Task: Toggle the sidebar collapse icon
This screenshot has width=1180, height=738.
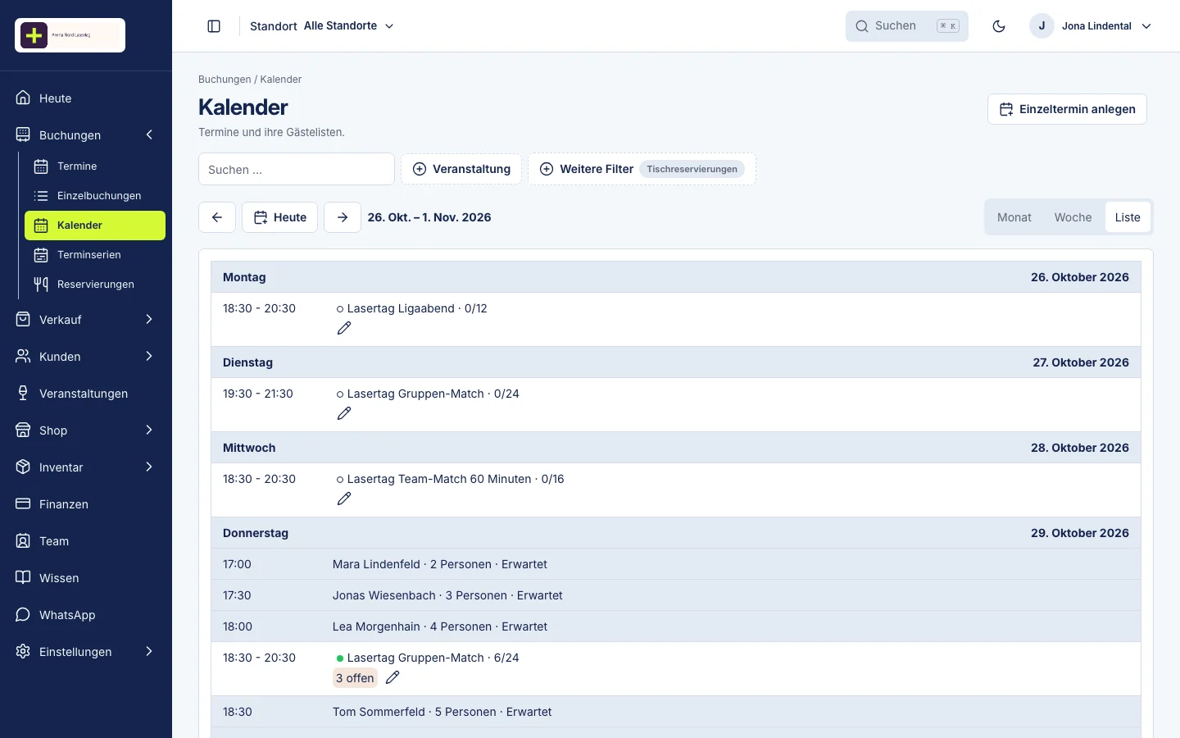Action: click(214, 26)
